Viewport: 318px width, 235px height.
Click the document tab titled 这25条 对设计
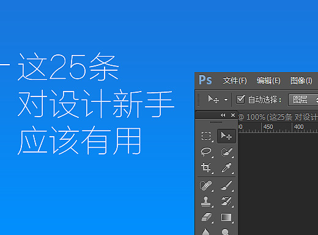pyautogui.click(x=278, y=117)
